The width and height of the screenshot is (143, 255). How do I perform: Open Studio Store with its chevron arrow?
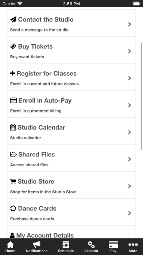pyautogui.click(x=130, y=186)
